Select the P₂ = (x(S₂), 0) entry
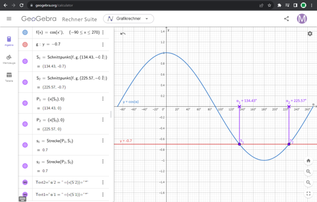This screenshot has width=317, height=202. pyautogui.click(x=51, y=120)
